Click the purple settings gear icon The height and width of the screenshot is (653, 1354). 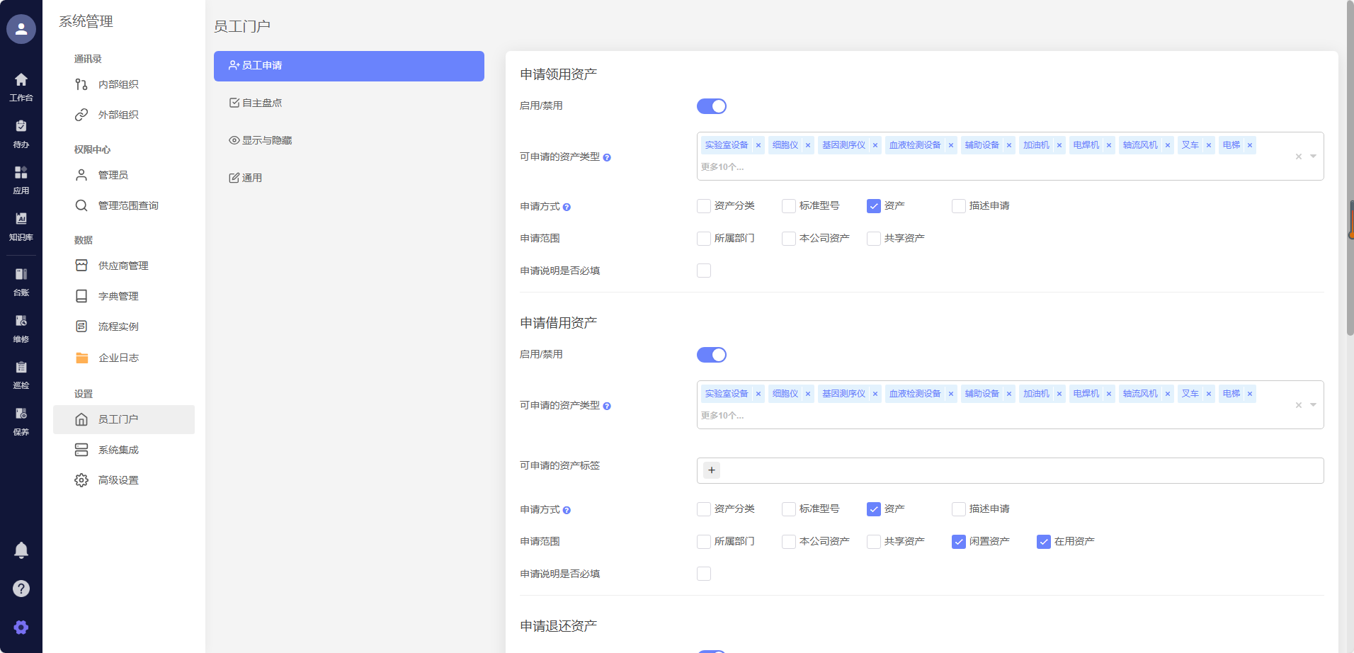click(21, 628)
